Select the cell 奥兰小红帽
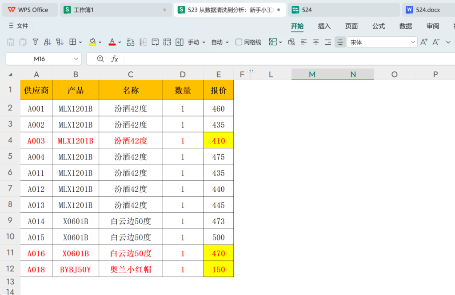 click(x=131, y=269)
